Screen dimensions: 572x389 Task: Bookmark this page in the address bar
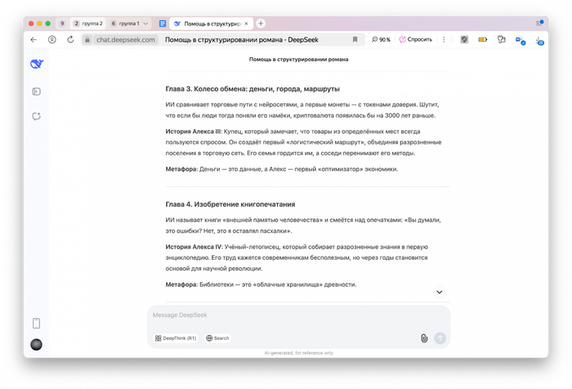[355, 39]
